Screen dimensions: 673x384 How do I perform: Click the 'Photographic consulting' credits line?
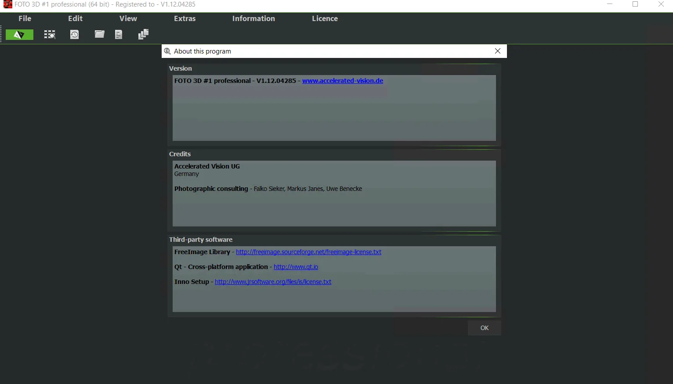point(268,189)
